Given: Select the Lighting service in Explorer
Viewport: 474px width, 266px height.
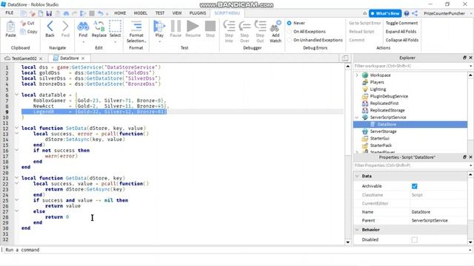Looking at the screenshot, I should (378, 89).
